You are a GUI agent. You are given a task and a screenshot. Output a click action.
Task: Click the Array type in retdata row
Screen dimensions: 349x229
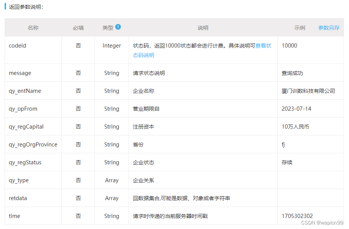tap(112, 198)
